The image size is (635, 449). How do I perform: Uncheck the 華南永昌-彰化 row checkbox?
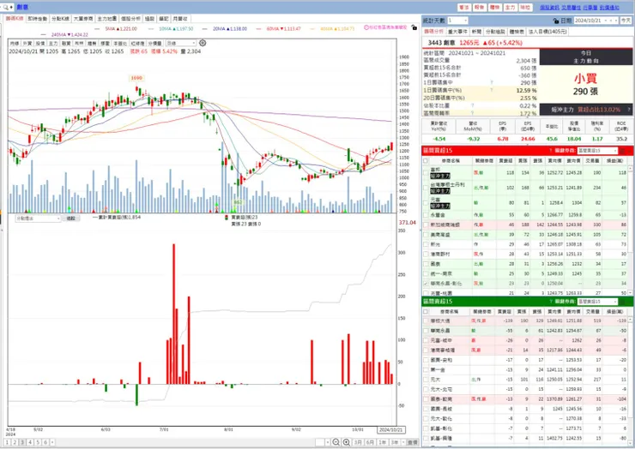[x=426, y=283]
